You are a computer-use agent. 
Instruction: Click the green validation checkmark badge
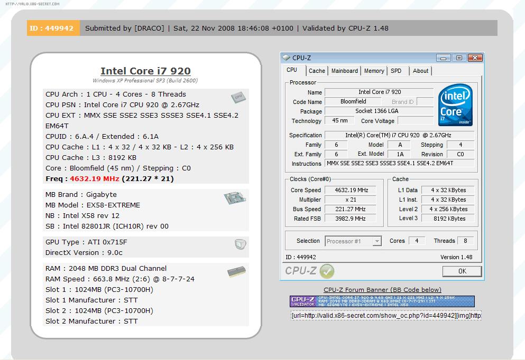pyautogui.click(x=327, y=271)
